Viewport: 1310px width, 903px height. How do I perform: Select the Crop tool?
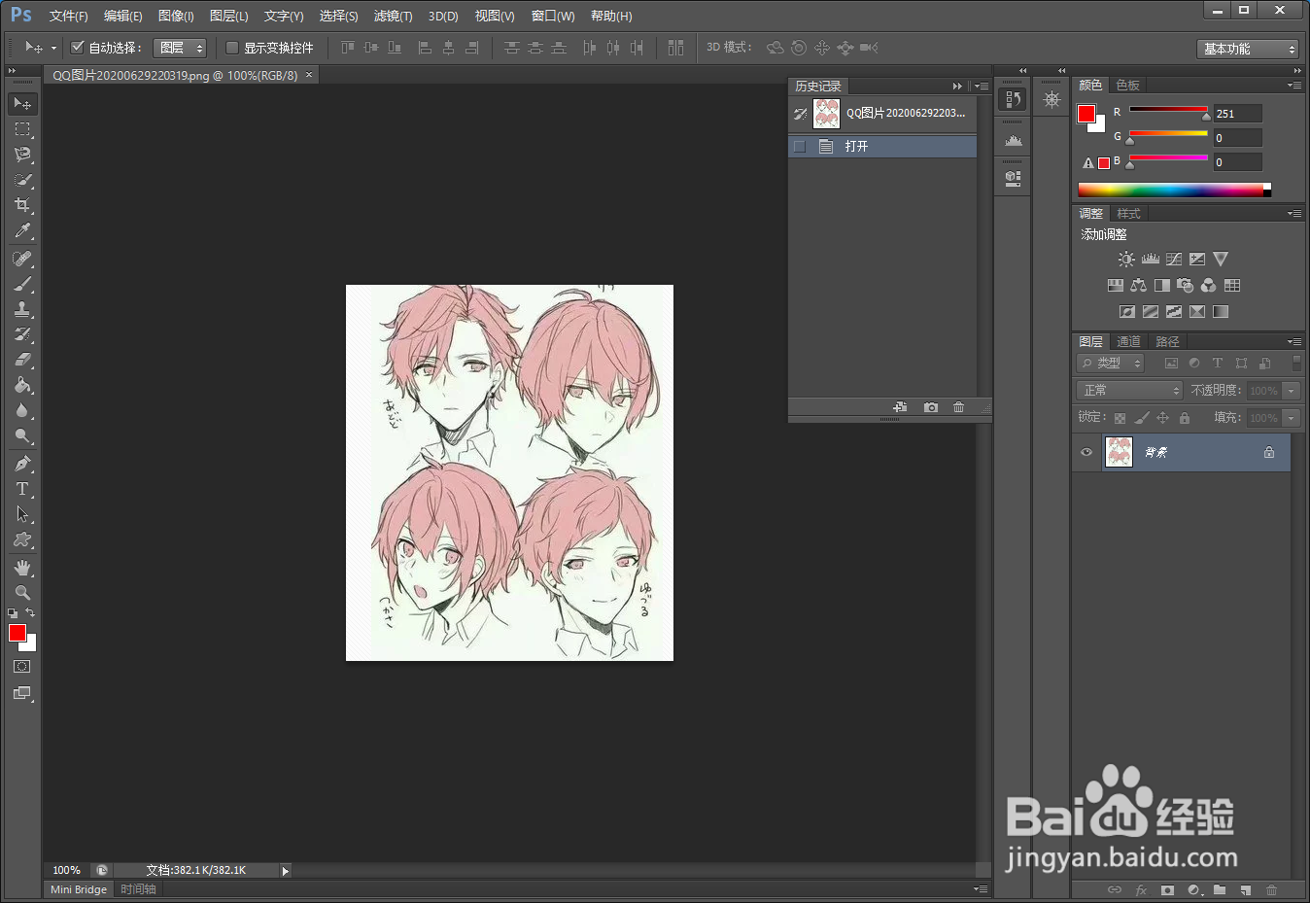pos(22,205)
